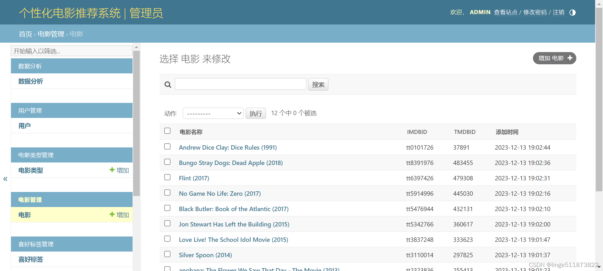This screenshot has width=603, height=271.
Task: Check the box for Andrew Dice Clay: Dice Rules
Action: [x=167, y=146]
